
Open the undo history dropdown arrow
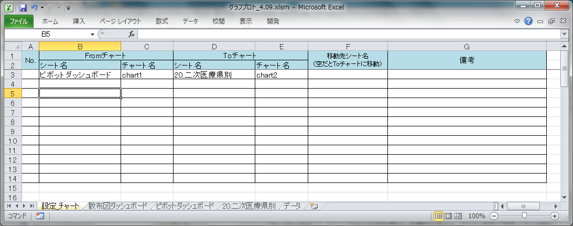tap(42, 7)
